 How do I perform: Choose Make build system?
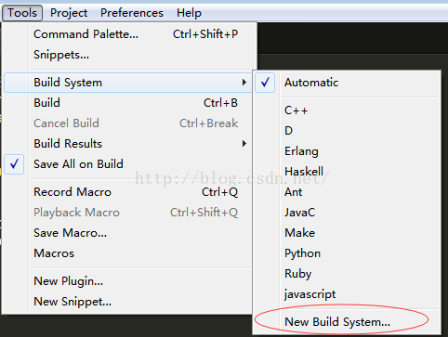click(x=347, y=233)
